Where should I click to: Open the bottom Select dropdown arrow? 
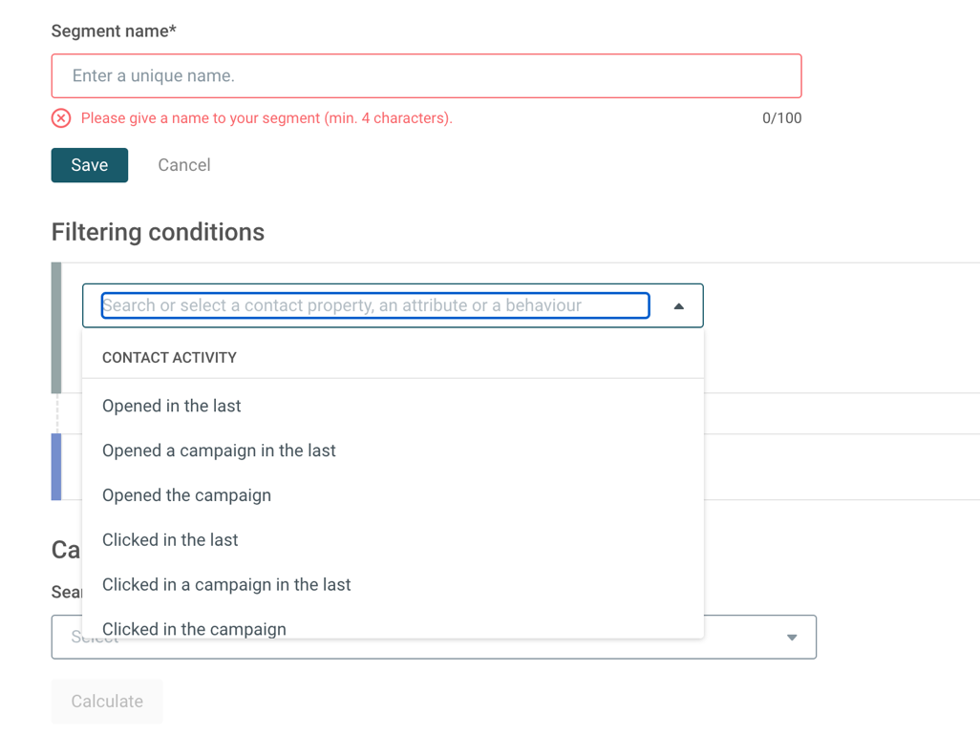[x=791, y=638]
